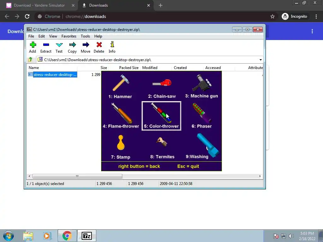This screenshot has height=242, width=323.
Task: Click the scrollbar right arrow
Action: [260, 176]
